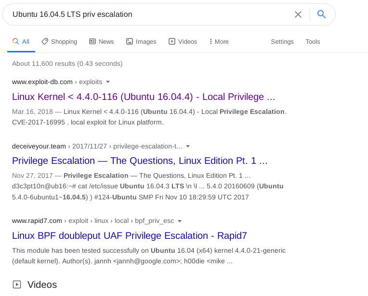Switch to the All results tab
368x296 pixels.
tap(21, 42)
